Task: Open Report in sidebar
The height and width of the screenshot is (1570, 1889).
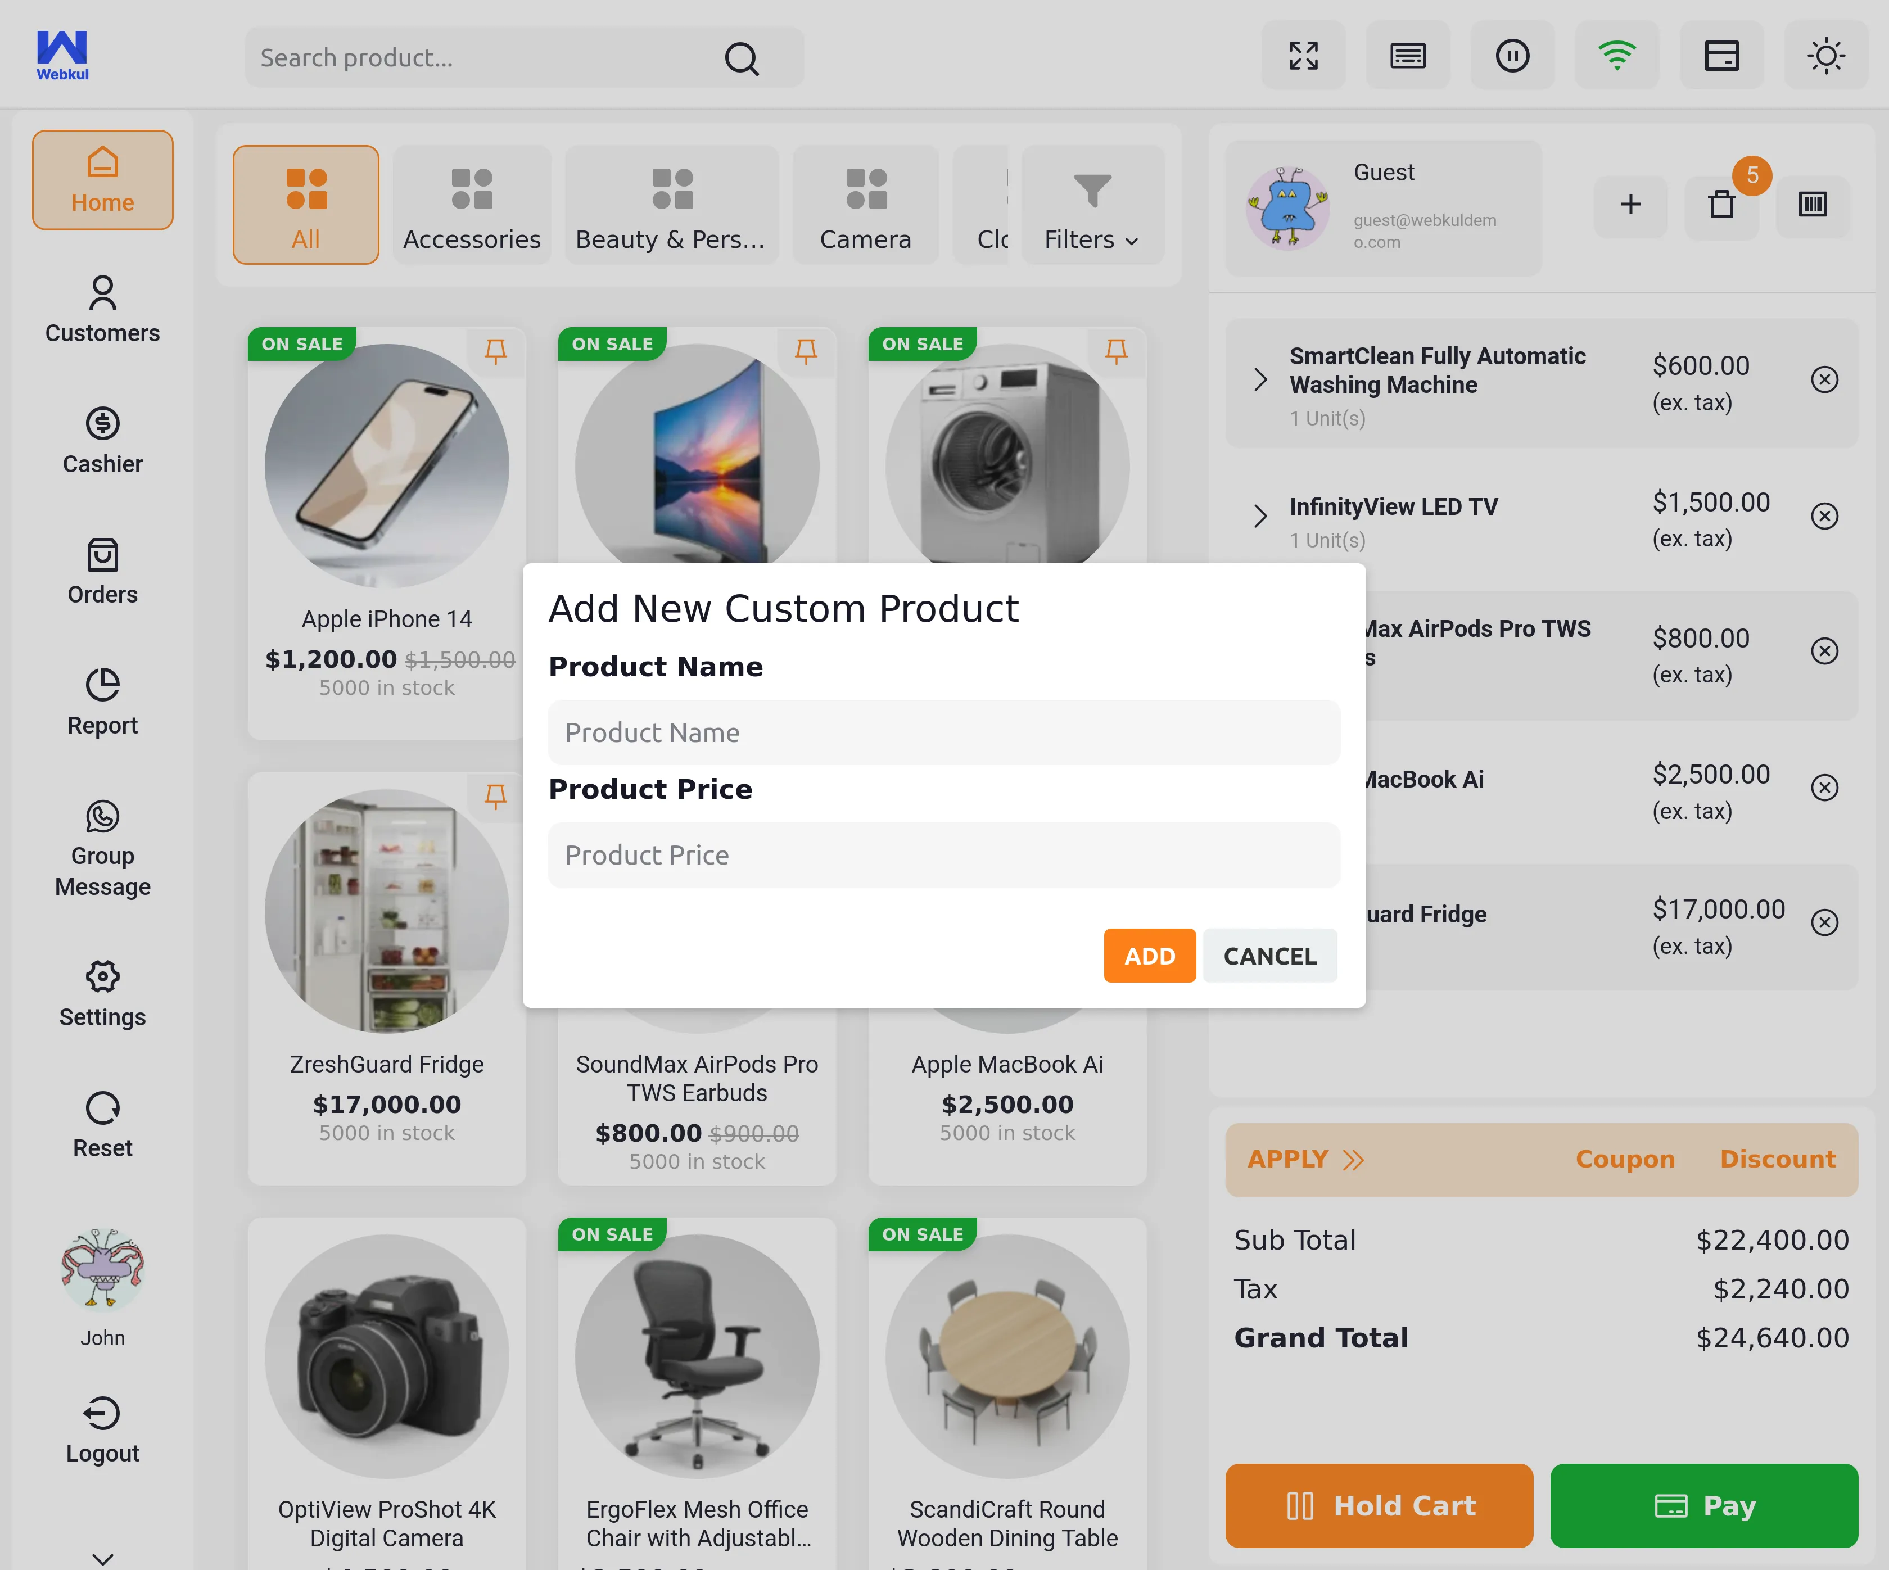Action: pos(102,702)
